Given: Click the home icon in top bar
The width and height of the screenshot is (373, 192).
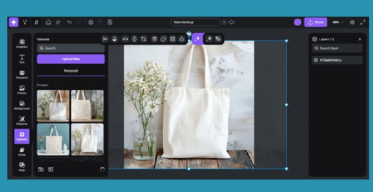Looking at the screenshot, I should click(x=48, y=22).
